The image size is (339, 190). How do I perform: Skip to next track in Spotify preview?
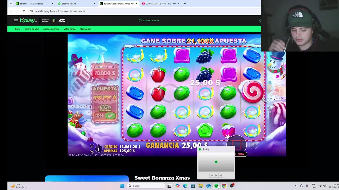[x=221, y=175]
